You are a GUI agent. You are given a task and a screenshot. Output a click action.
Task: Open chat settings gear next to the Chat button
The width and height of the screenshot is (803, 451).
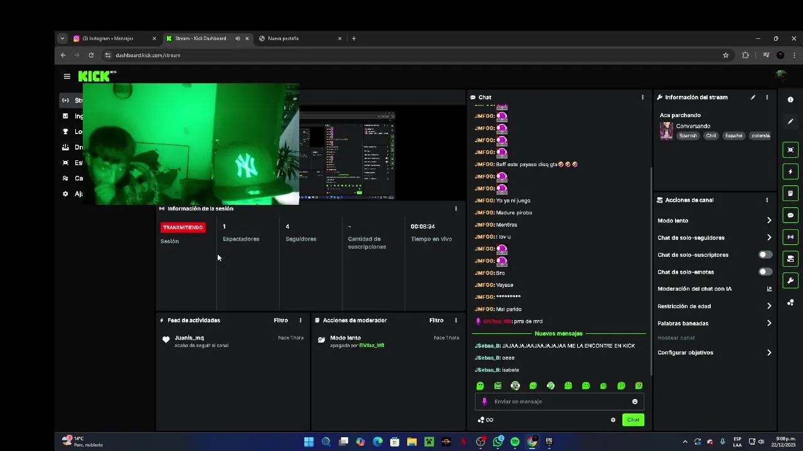613,420
